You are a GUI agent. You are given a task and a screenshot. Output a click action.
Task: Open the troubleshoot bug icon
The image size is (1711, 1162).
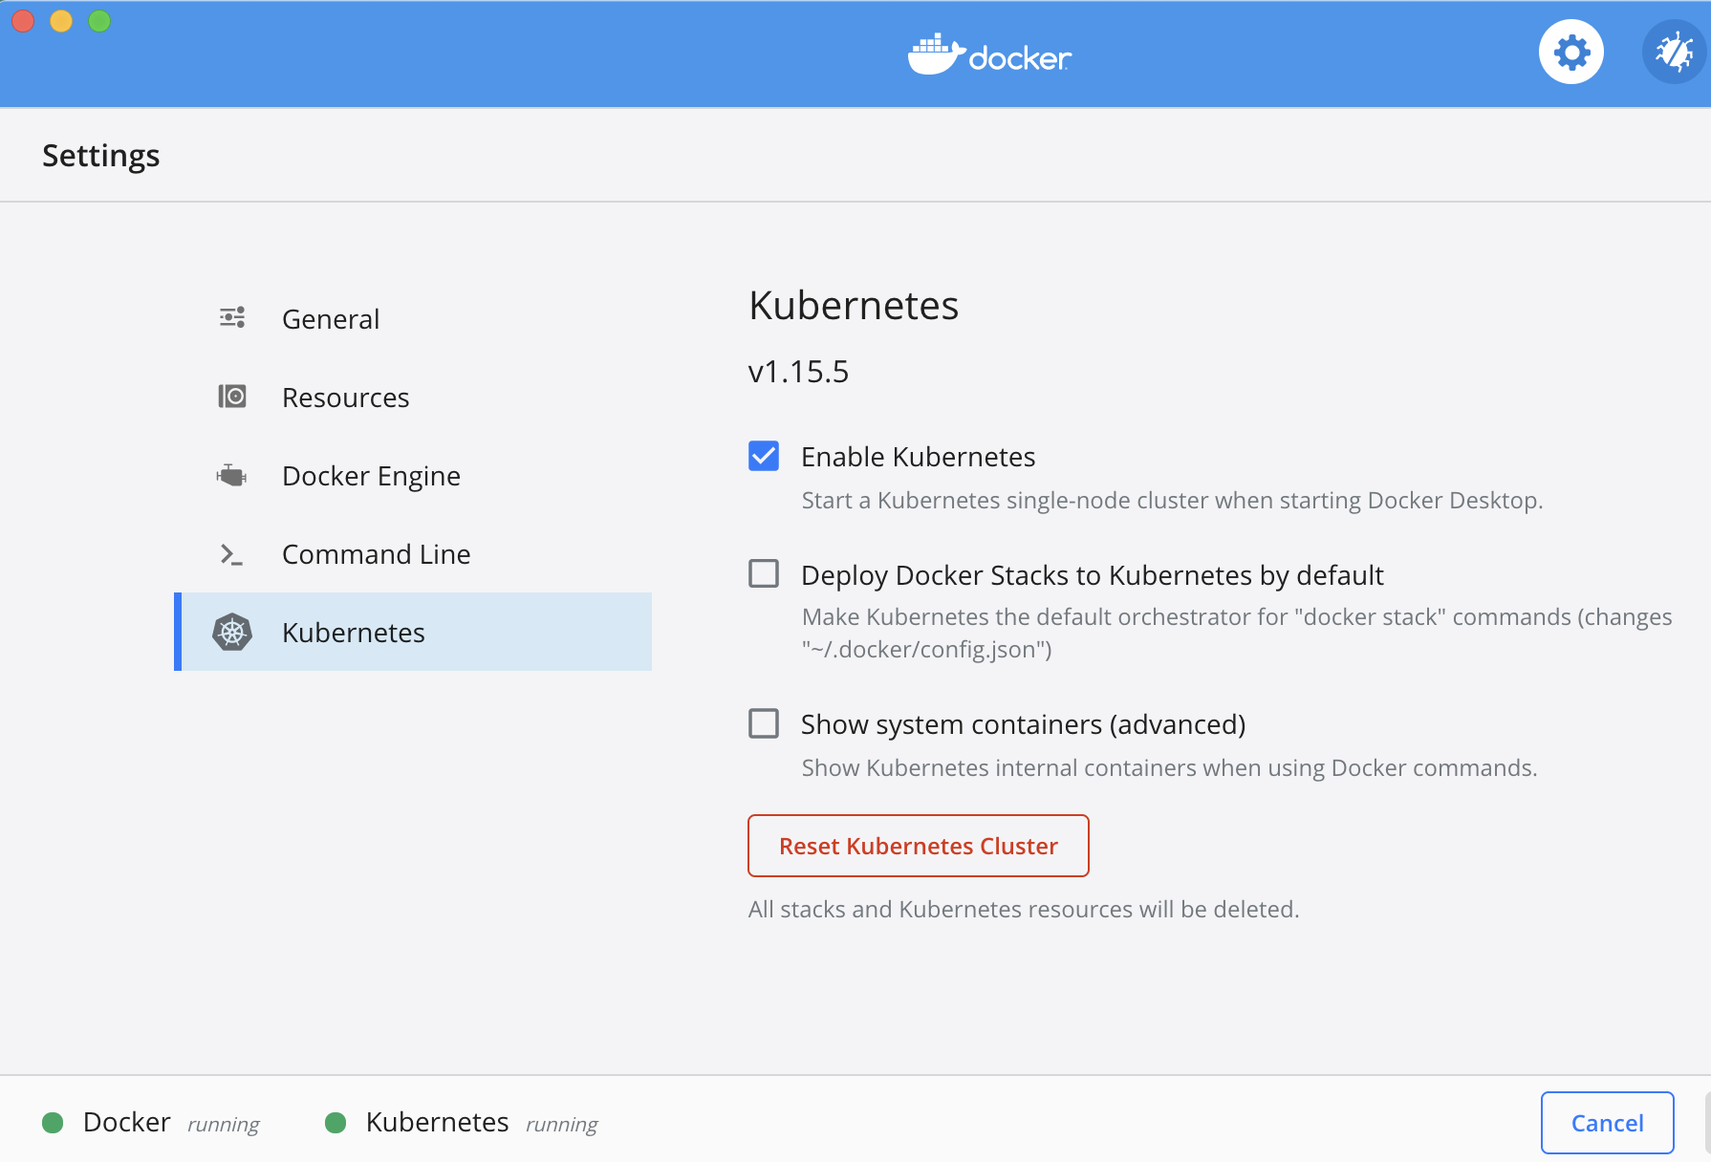point(1674,52)
